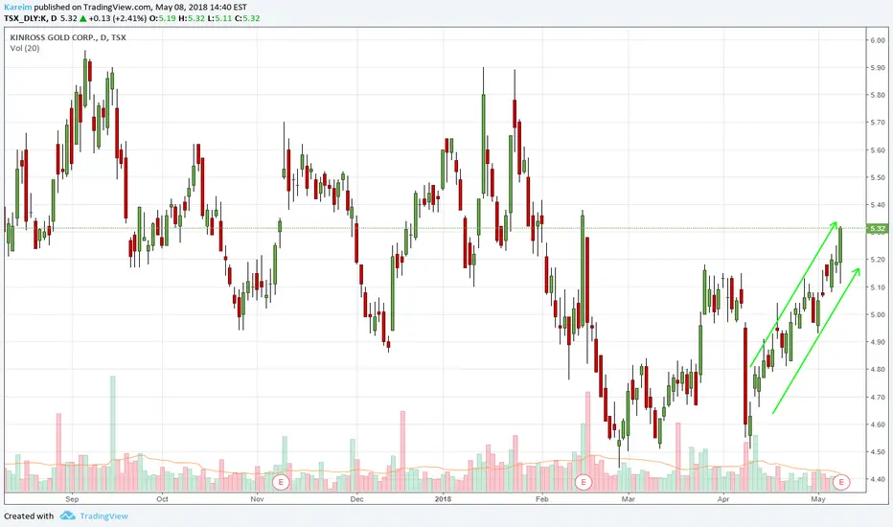893x527 pixels.
Task: Click the 2018 date axis label
Action: (x=443, y=499)
